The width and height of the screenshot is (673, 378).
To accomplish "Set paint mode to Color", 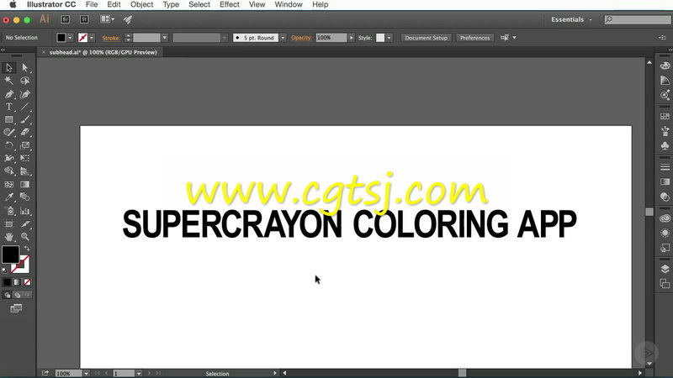I will pos(8,282).
